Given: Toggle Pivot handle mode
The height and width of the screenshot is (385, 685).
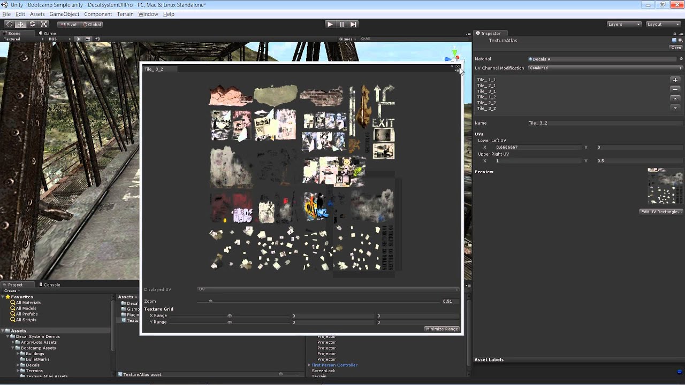Looking at the screenshot, I should pos(68,25).
